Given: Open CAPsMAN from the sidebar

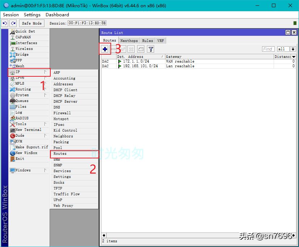Looking at the screenshot, I should (x=29, y=37).
